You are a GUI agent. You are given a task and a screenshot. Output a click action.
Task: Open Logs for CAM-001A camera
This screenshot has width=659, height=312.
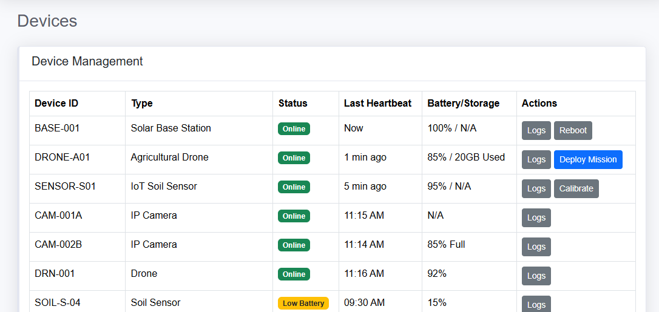click(x=536, y=217)
